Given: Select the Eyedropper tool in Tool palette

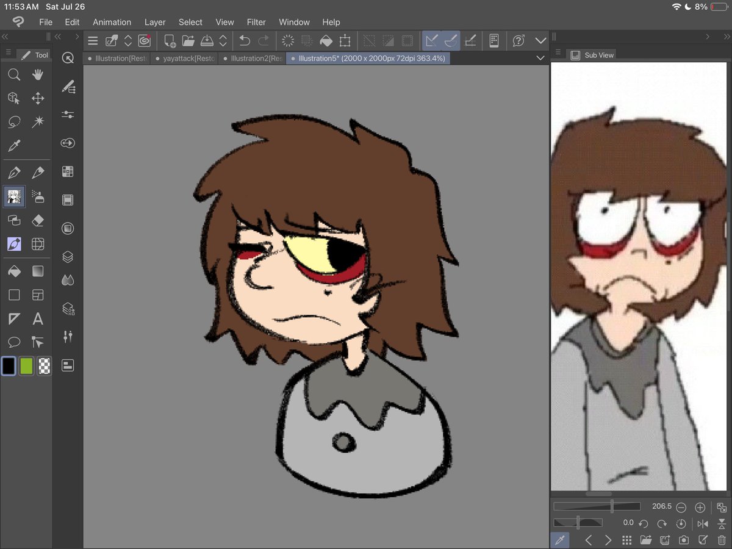Looking at the screenshot, I should [14, 145].
